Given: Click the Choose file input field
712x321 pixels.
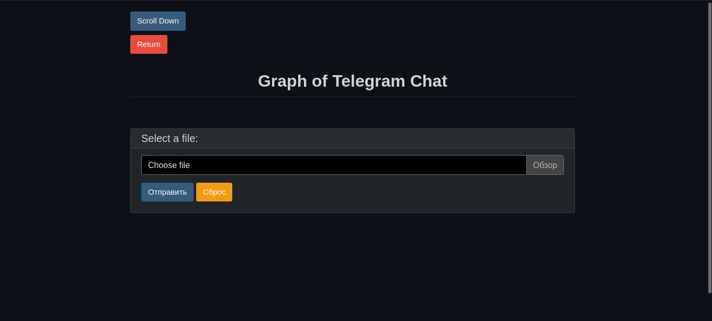Looking at the screenshot, I should pyautogui.click(x=333, y=165).
